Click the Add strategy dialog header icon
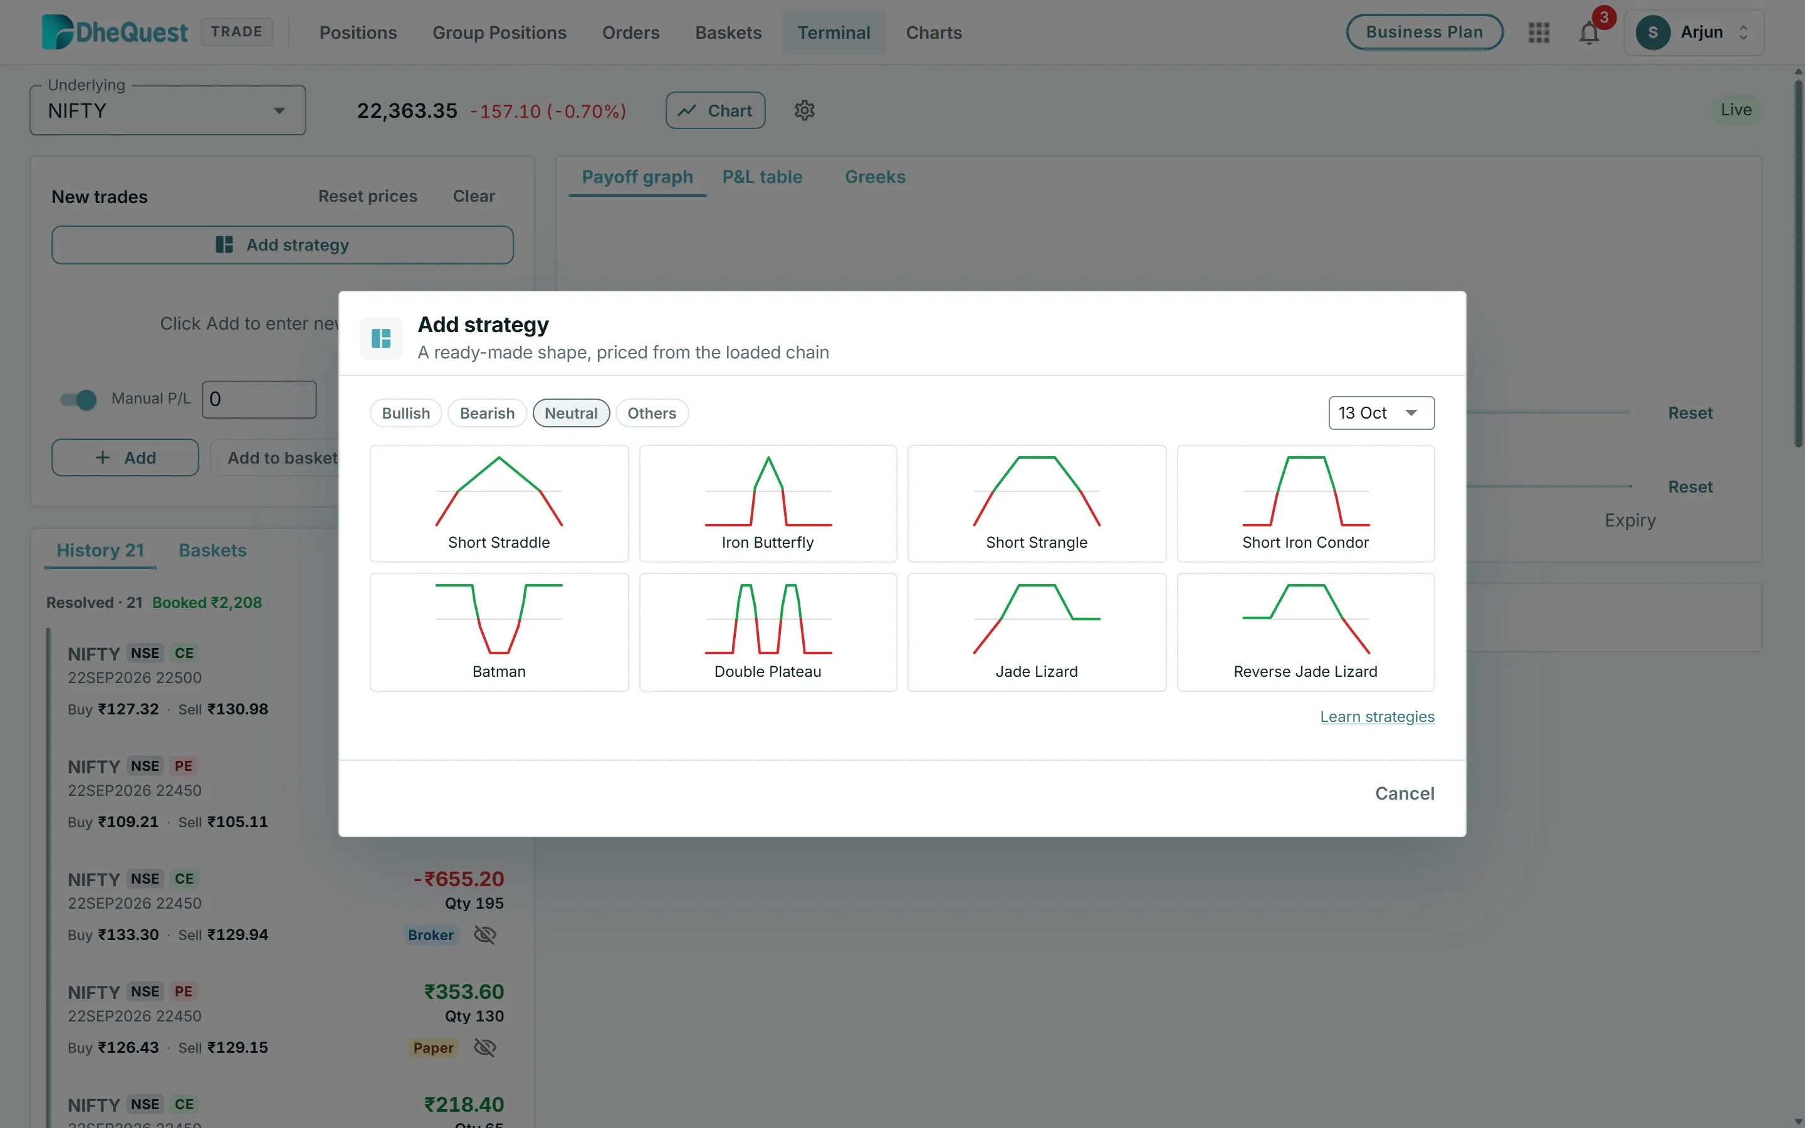Viewport: 1805px width, 1128px height. click(381, 338)
